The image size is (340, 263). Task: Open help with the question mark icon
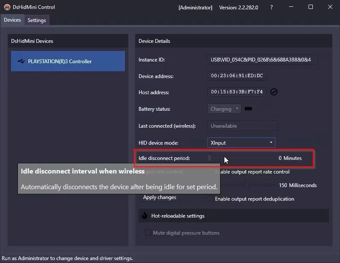click(x=272, y=7)
